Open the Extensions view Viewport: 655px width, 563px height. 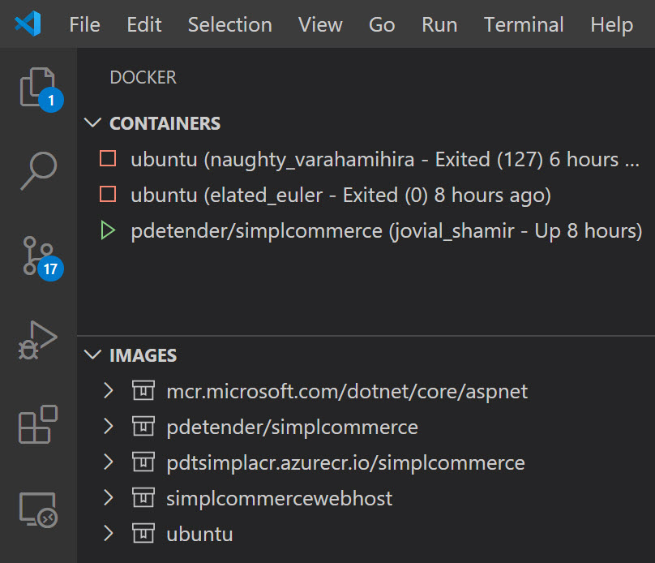point(37,424)
